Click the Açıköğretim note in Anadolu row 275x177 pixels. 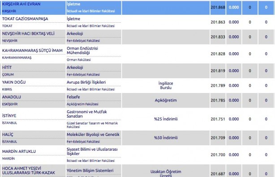pos(166,100)
